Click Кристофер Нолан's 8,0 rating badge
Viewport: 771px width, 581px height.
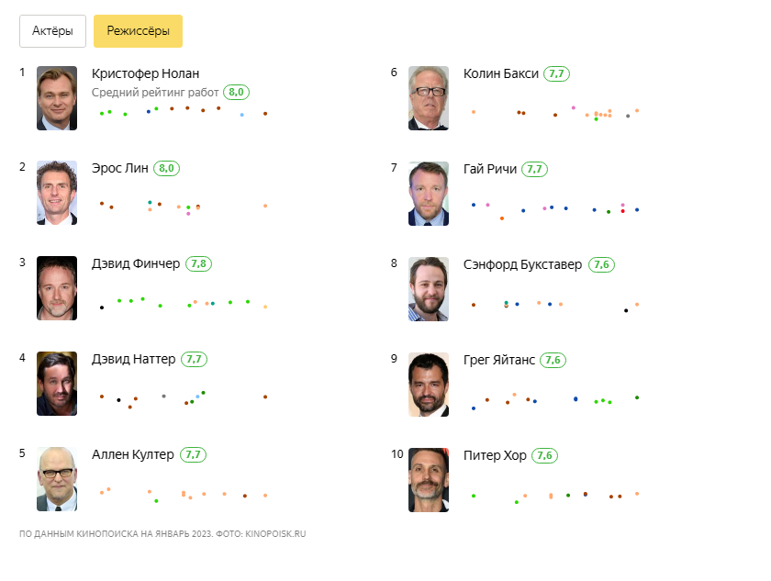click(237, 92)
